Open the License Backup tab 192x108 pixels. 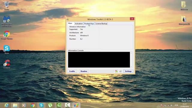(101, 24)
